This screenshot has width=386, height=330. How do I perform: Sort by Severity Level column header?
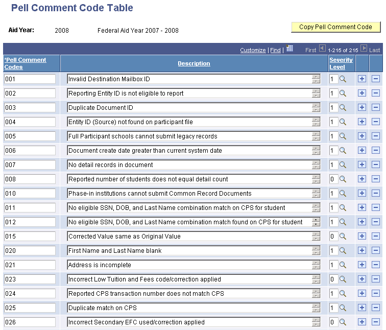point(341,63)
